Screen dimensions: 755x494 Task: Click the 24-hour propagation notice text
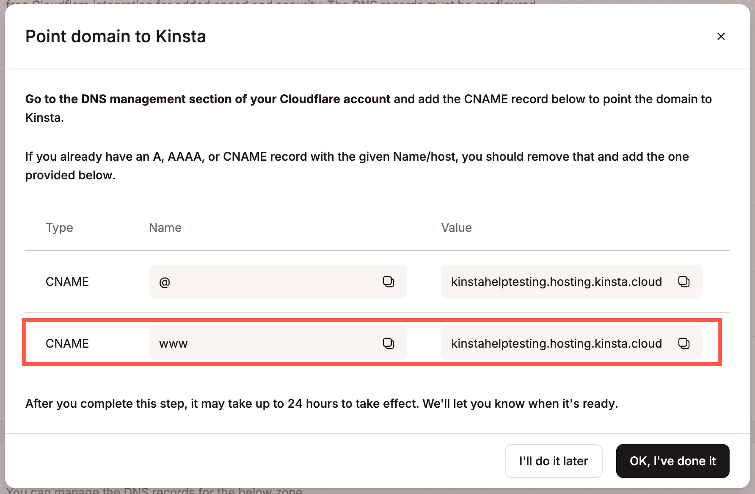click(322, 403)
